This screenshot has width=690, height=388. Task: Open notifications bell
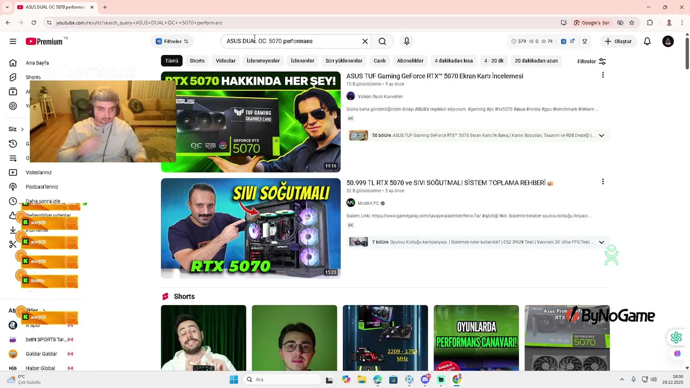point(647,41)
